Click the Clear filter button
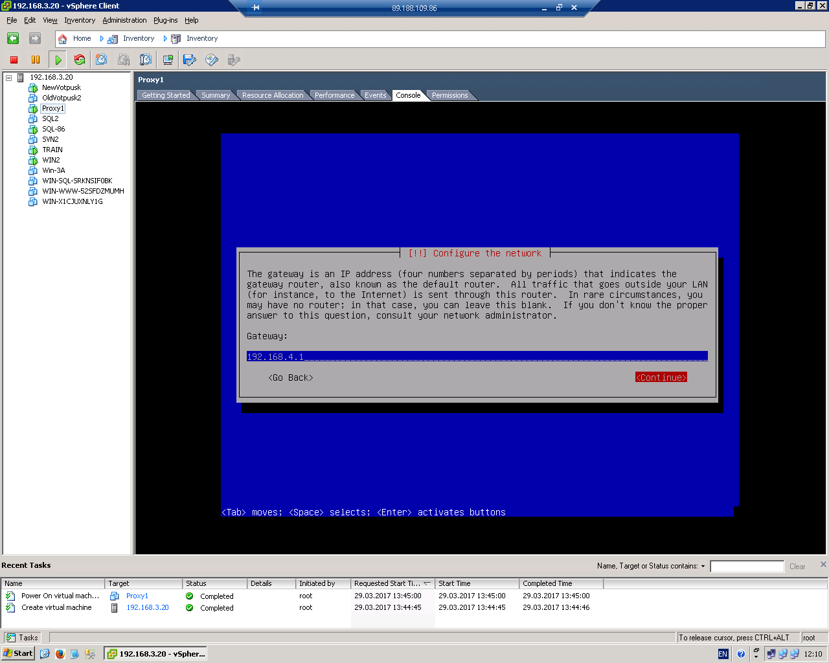Screen dimensions: 829x663 pyautogui.click(x=797, y=567)
